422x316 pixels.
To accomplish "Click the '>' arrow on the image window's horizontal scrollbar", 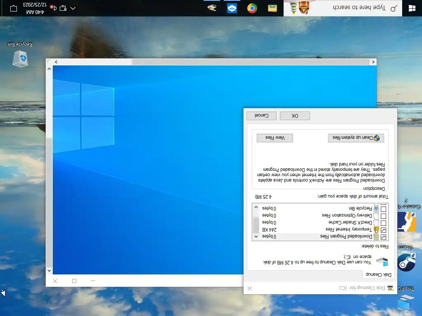I will pyautogui.click(x=373, y=62).
